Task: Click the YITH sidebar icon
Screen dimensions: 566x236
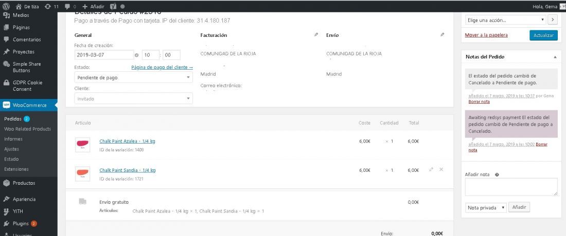Action: (x=7, y=211)
